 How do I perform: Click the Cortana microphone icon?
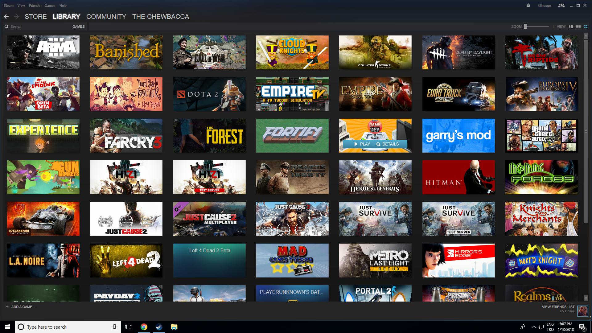114,327
